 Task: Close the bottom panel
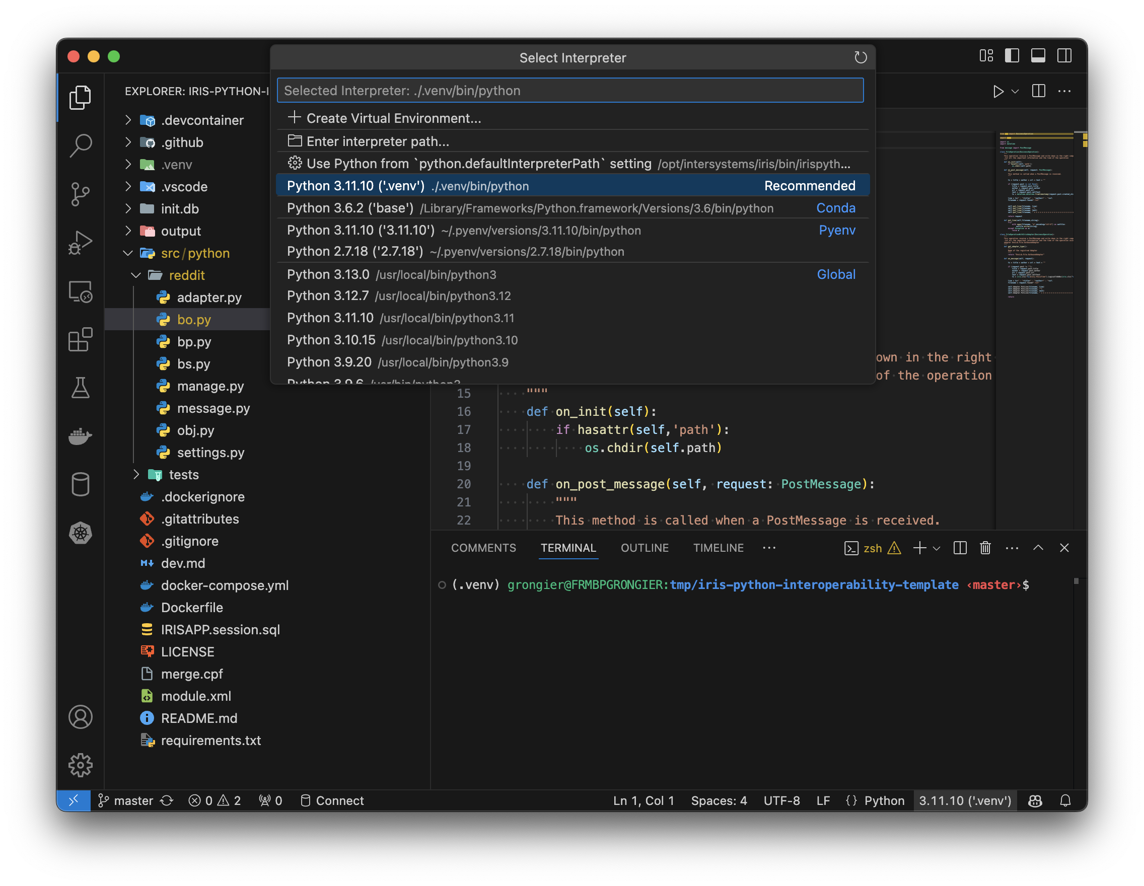coord(1064,548)
